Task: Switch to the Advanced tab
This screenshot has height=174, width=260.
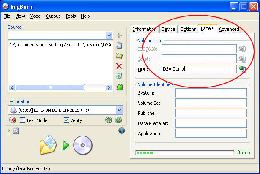Action: [x=229, y=29]
